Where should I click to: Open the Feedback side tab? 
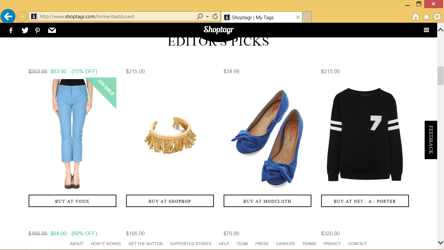(x=431, y=140)
